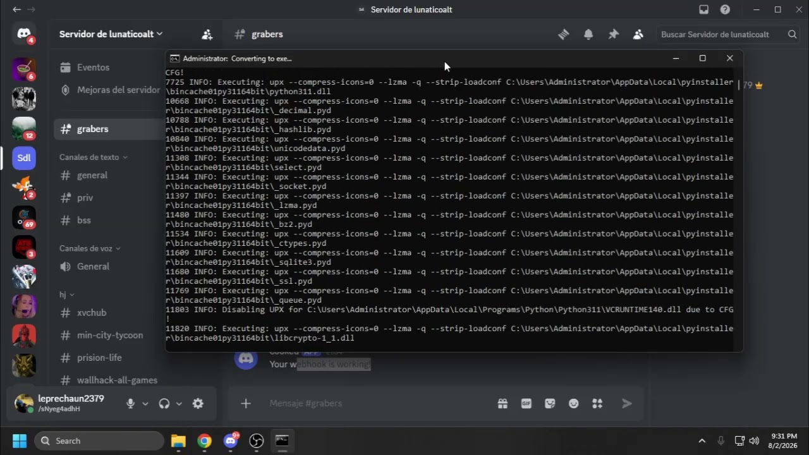
Task: Send message with the arrow icon
Action: coord(626,403)
